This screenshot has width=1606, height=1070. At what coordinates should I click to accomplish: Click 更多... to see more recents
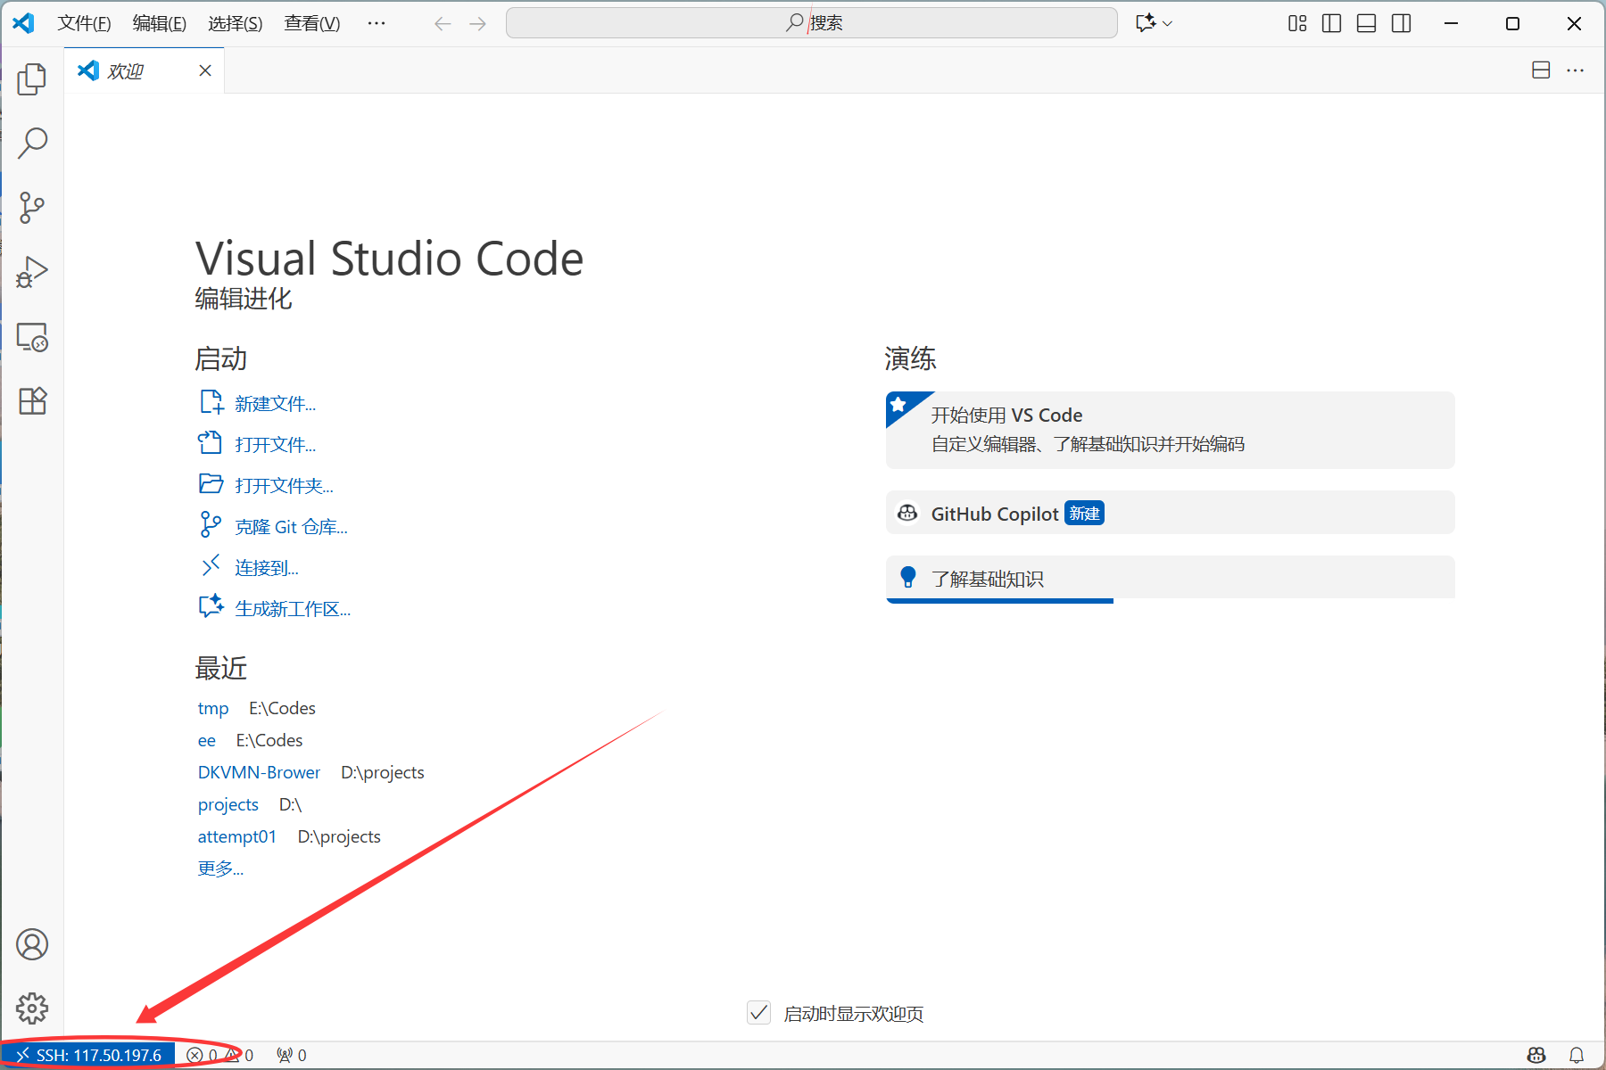220,868
